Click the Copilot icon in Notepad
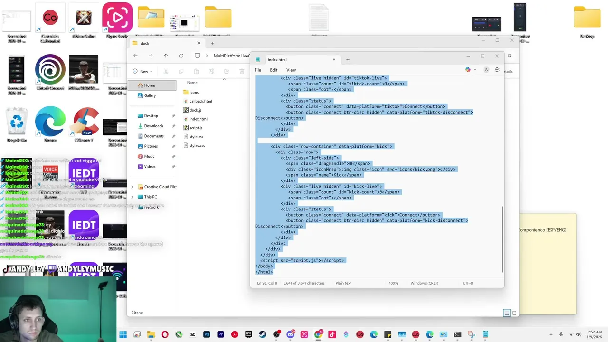Screen dimensions: 608x342 click(468, 70)
